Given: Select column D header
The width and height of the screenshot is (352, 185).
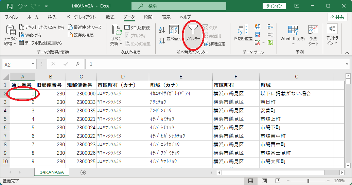Looking at the screenshot, I should click(x=123, y=77).
